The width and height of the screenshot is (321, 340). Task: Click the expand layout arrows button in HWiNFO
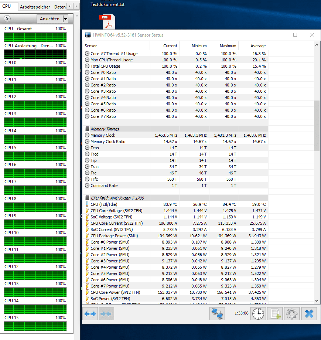click(x=90, y=313)
